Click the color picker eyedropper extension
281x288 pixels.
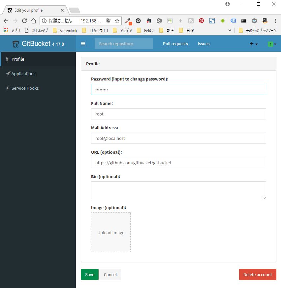tap(128, 21)
